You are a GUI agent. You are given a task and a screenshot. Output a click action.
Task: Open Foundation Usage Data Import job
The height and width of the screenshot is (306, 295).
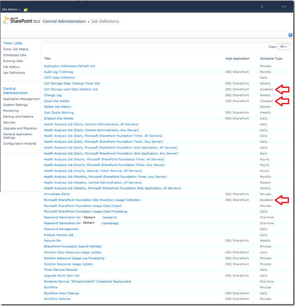(82, 206)
